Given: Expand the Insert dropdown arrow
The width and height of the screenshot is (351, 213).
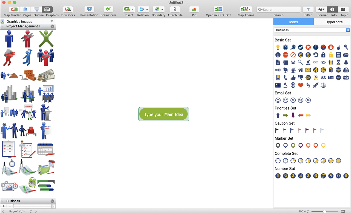Looking at the screenshot, I should click(x=133, y=9).
